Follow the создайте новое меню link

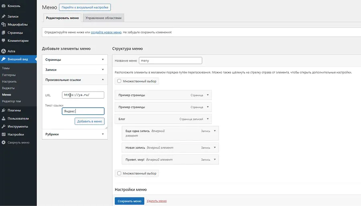click(106, 32)
